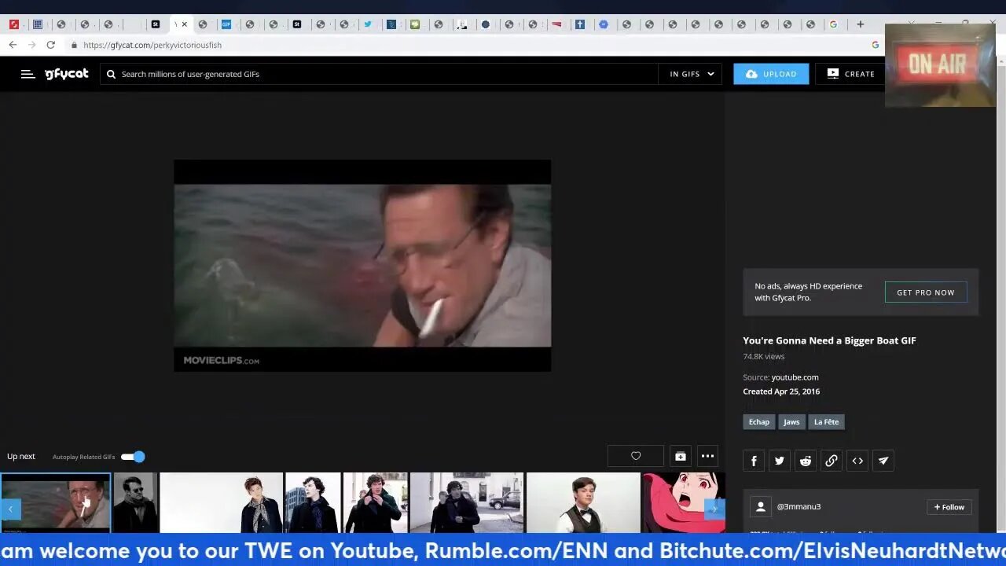Select the La Fête tag
1006x566 pixels.
coord(826,422)
